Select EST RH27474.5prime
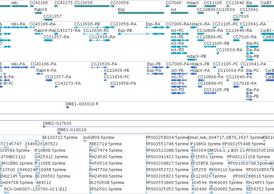274x194 pixels. click(x=106, y=150)
